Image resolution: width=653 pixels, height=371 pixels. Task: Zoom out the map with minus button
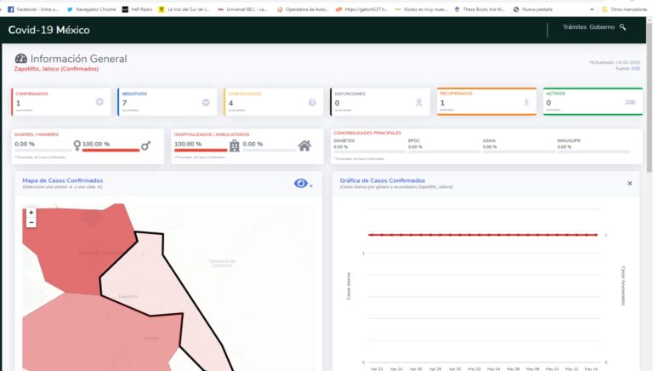click(31, 222)
